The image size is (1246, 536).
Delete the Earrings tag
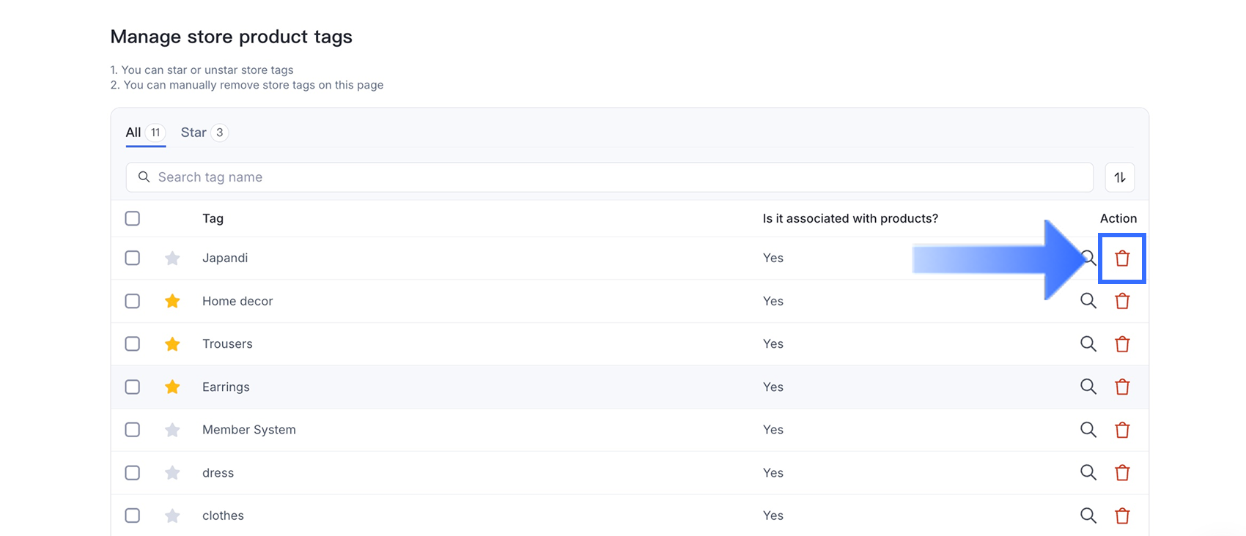pos(1121,387)
